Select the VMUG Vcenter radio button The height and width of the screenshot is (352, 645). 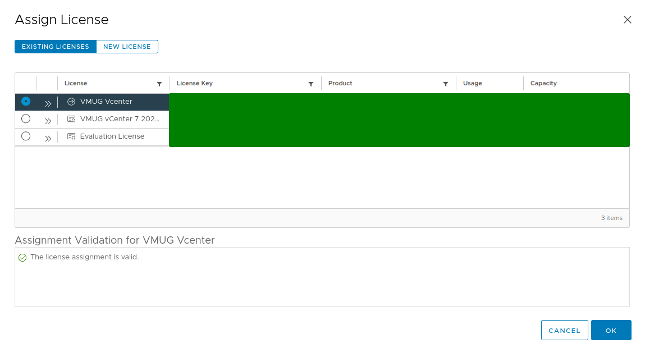click(25, 102)
